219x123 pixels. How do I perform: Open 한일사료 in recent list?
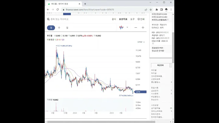click(x=155, y=88)
